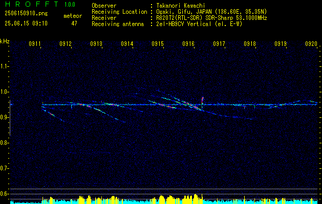The width and height of the screenshot is (322, 204).
Task: Click the 0914 time marker
Action: [x=127, y=43]
